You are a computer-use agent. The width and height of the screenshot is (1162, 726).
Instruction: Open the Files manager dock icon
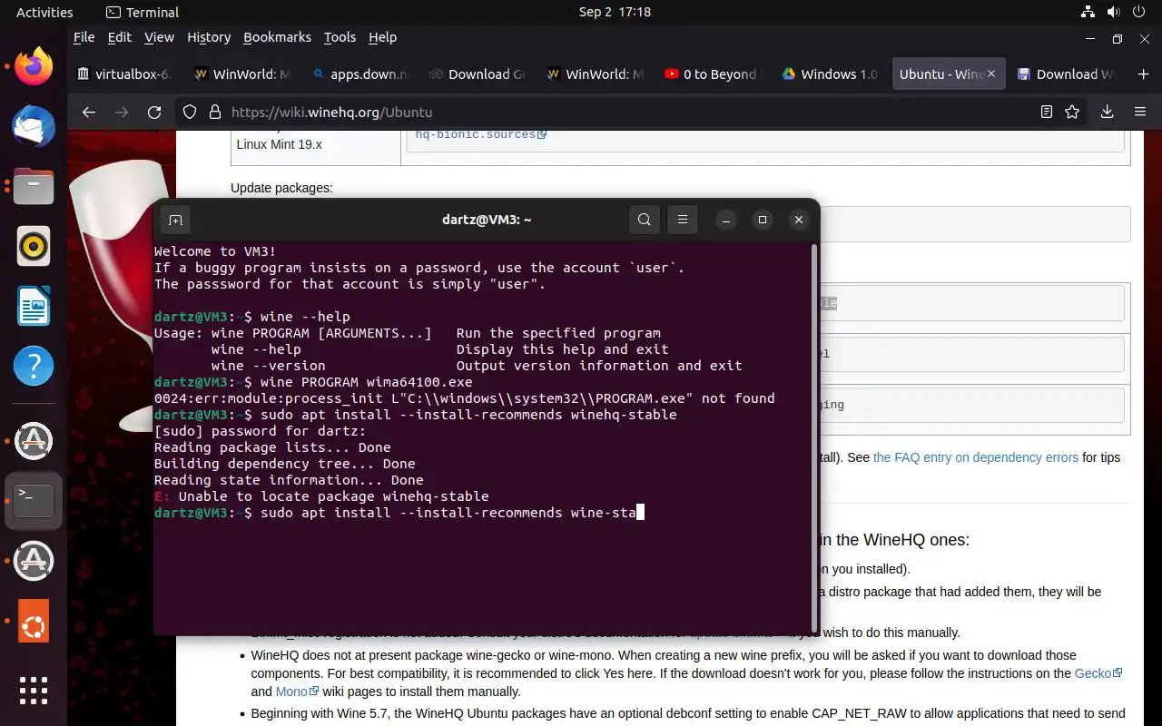pos(34,187)
